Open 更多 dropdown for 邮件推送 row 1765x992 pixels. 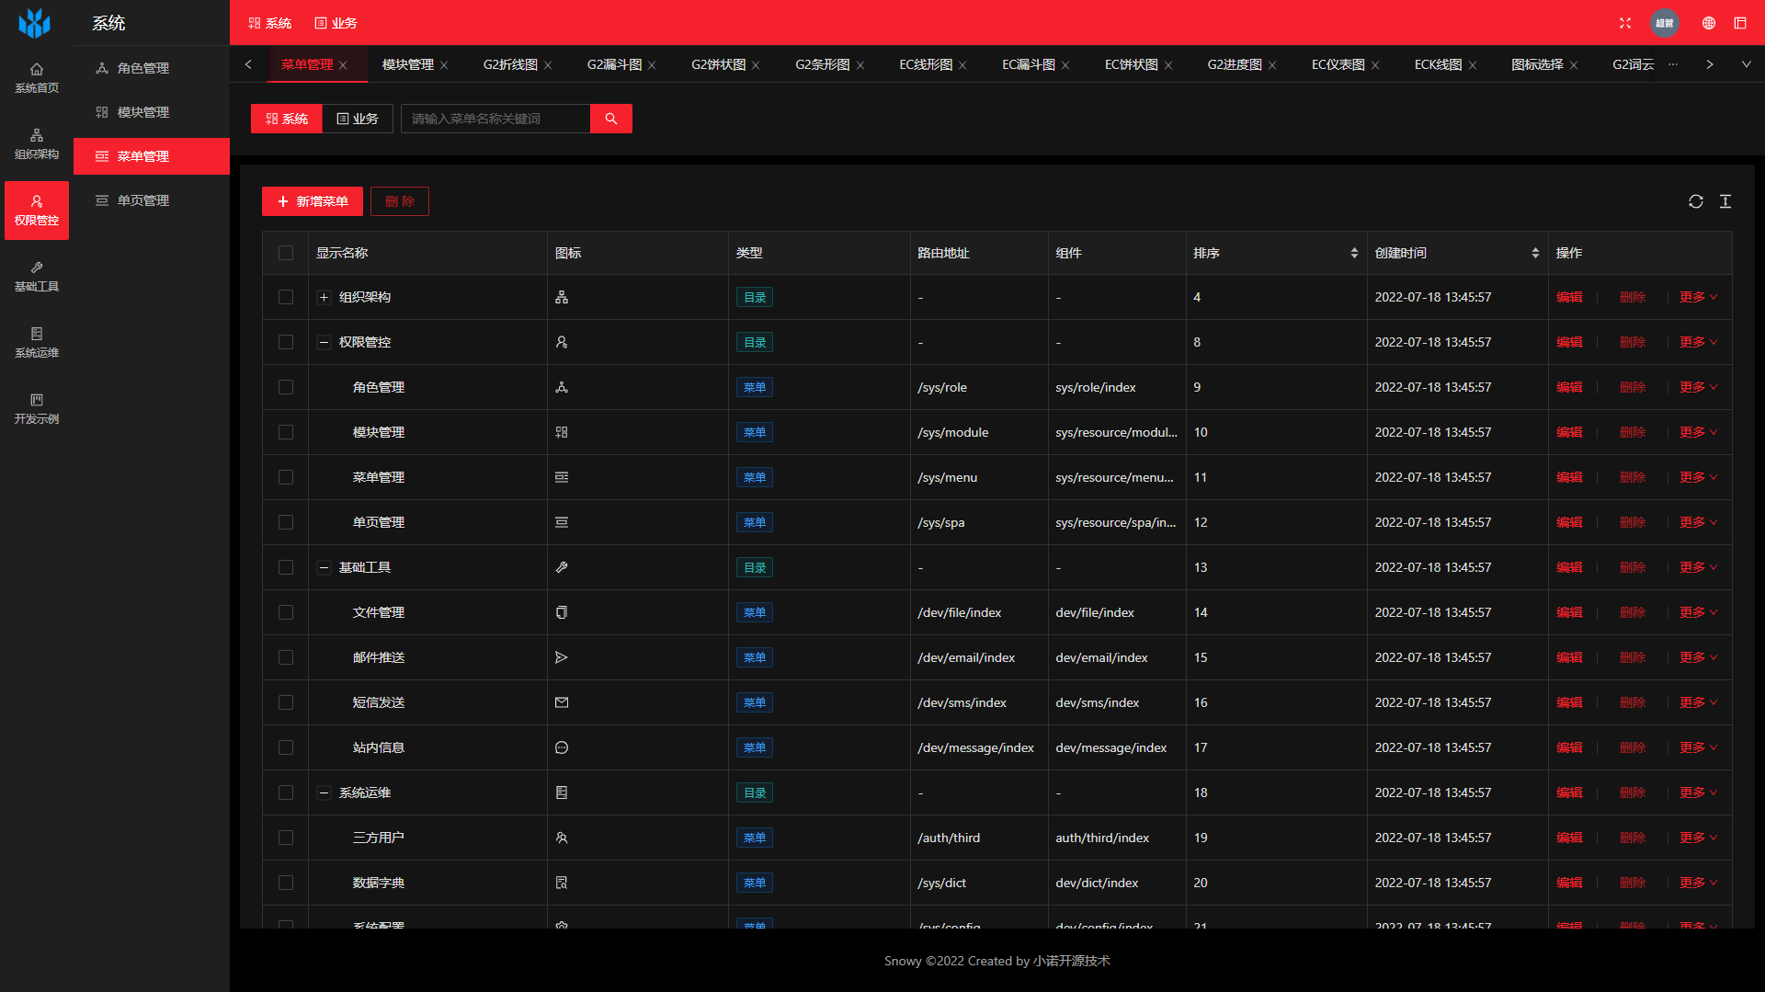point(1697,657)
